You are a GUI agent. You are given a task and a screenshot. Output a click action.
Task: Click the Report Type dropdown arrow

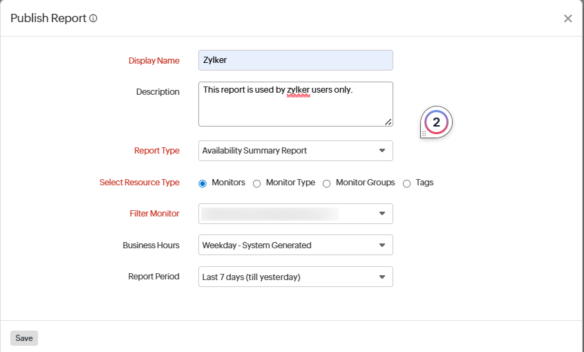click(382, 151)
